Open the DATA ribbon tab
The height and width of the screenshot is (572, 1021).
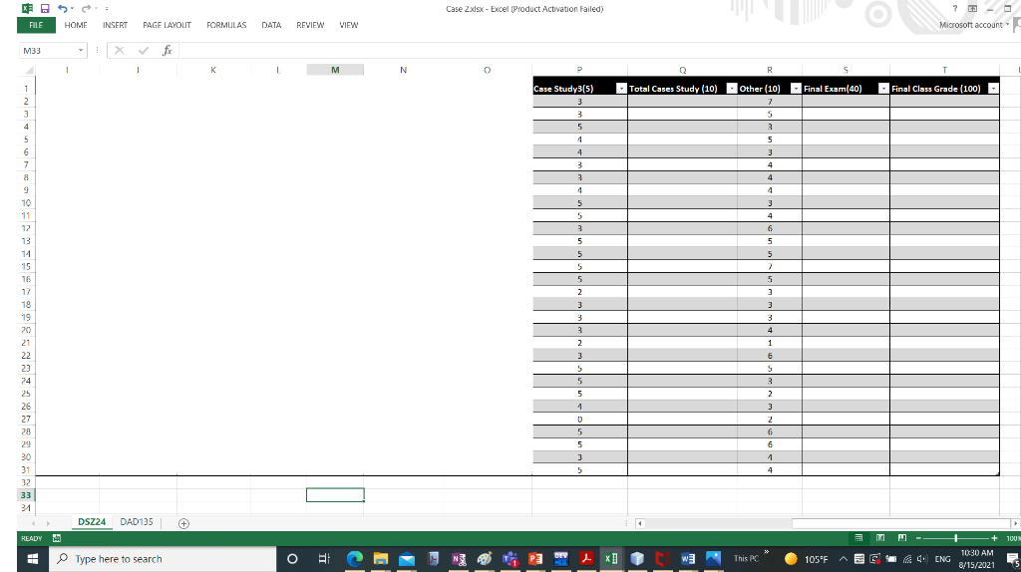[x=271, y=25]
